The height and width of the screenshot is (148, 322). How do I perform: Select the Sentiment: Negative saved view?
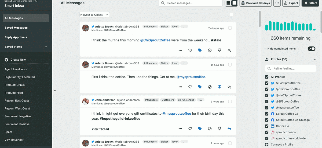point(18,116)
